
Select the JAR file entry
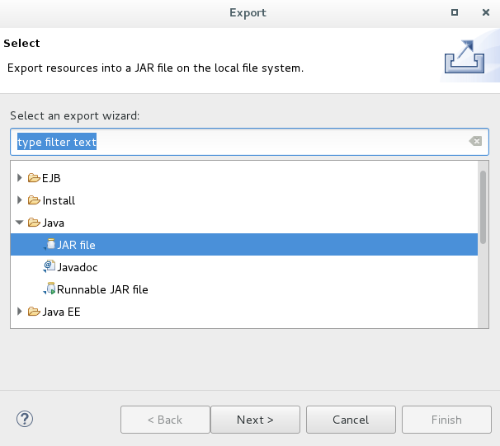244,244
